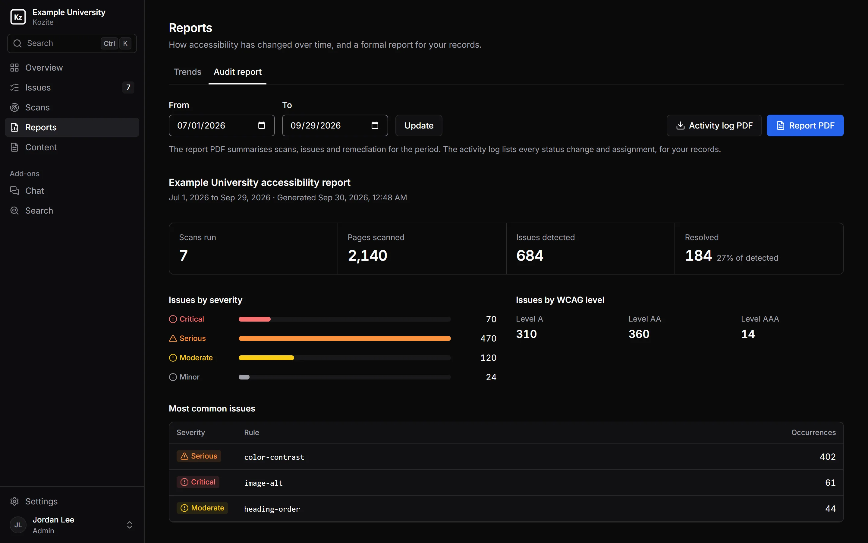Open Issues in the sidebar
Screen dimensions: 868x543
(72, 87)
